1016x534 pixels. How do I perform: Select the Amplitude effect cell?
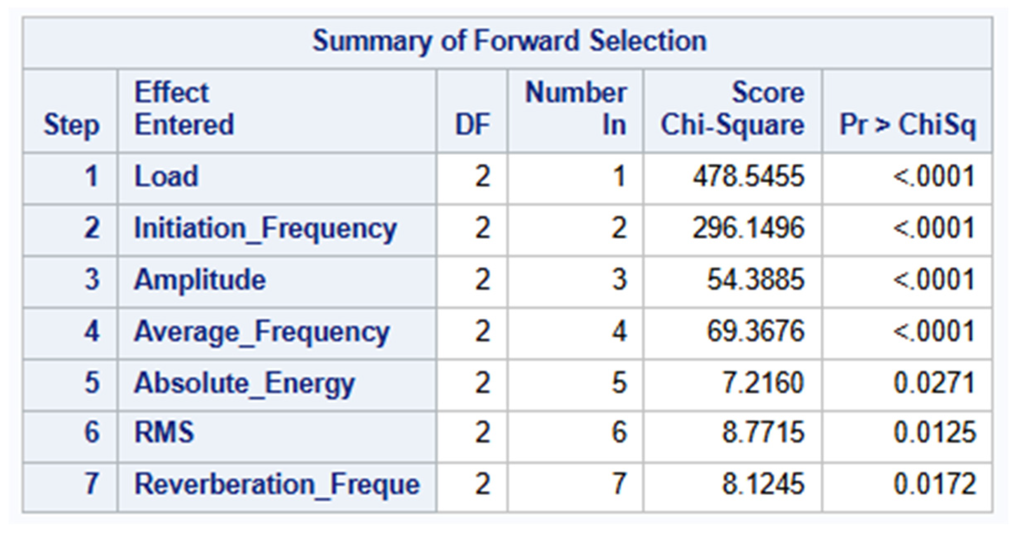(x=277, y=281)
